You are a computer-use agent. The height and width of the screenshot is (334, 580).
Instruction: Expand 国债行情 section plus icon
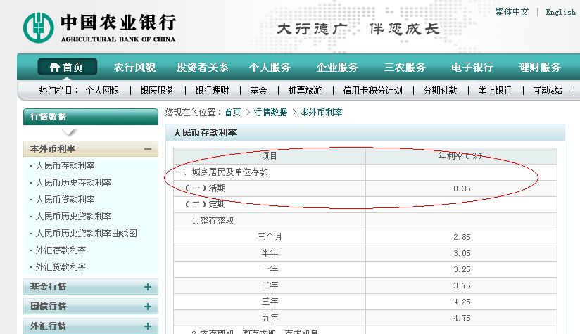(148, 307)
